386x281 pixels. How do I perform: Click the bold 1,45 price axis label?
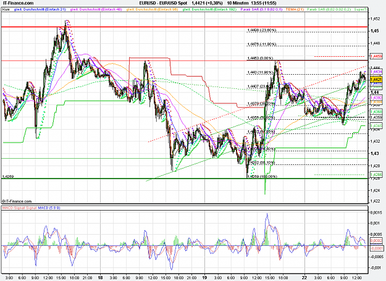[x=375, y=31]
